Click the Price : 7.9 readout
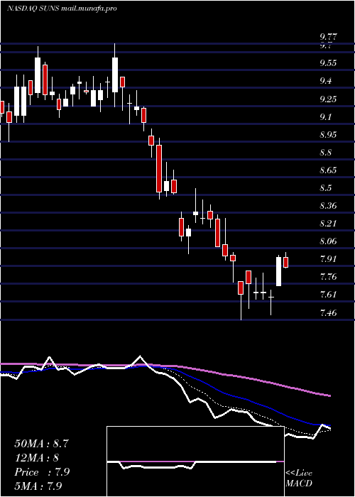 click(x=42, y=472)
